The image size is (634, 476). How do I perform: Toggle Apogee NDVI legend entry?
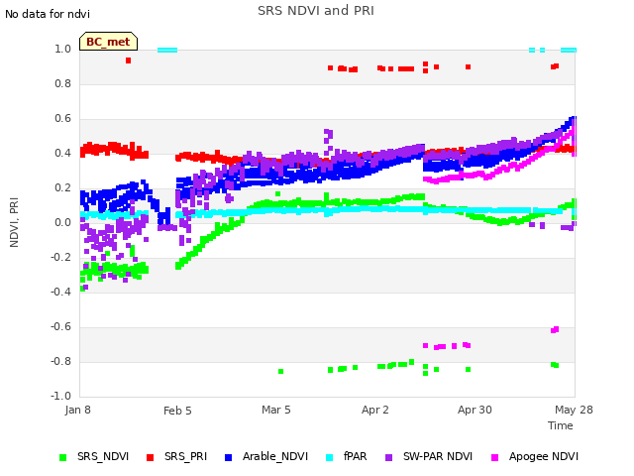coord(535,456)
